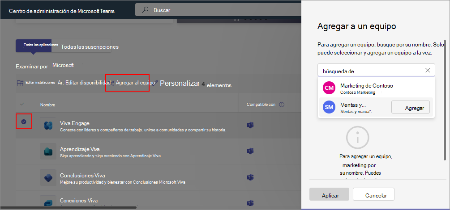Clear the team search with X
The image size is (450, 210).
[x=428, y=70]
